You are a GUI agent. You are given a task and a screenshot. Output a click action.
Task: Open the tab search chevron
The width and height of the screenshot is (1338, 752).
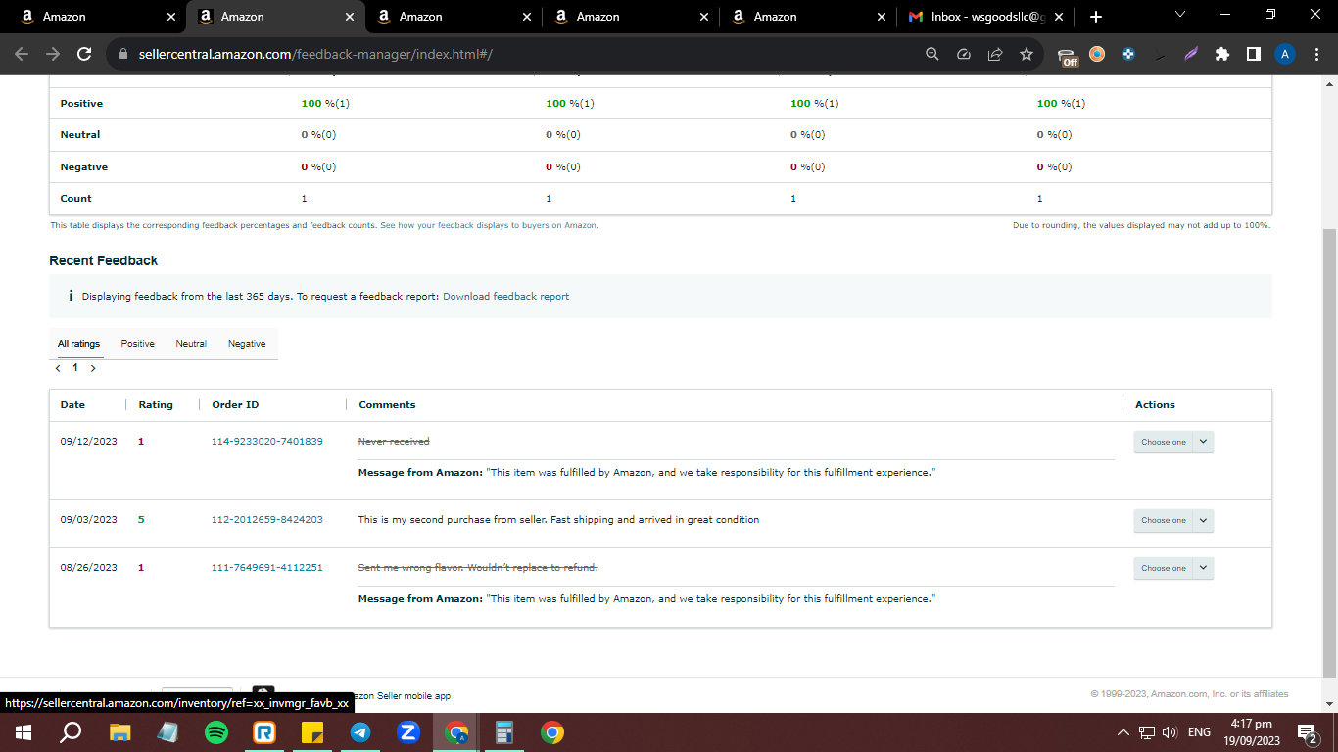click(x=1179, y=15)
